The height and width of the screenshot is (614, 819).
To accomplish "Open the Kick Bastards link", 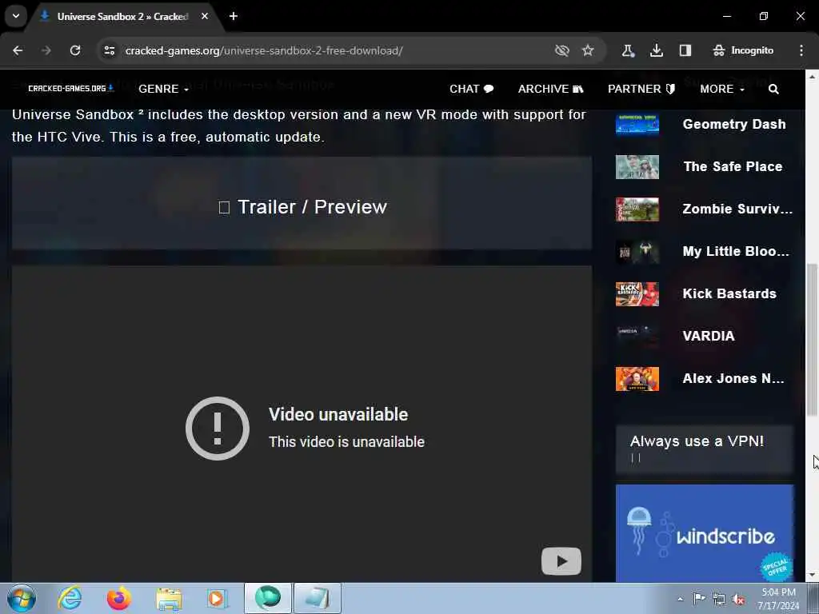I will click(x=729, y=293).
